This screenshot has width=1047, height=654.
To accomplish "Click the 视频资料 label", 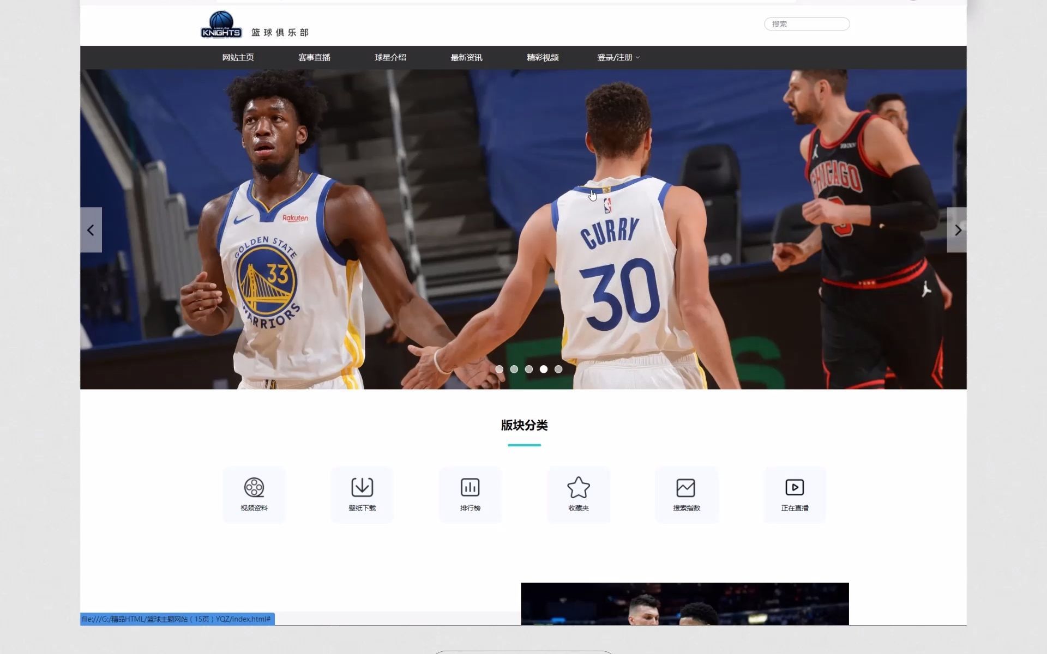I will click(254, 508).
